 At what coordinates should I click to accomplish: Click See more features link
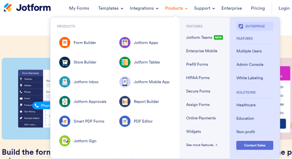200,145
